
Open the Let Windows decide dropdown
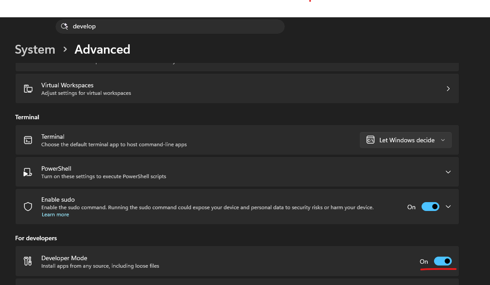tap(406, 140)
